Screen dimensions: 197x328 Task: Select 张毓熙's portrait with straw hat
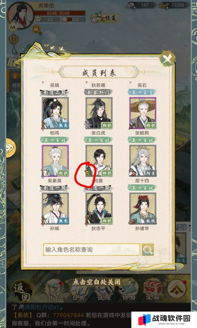pos(143,113)
